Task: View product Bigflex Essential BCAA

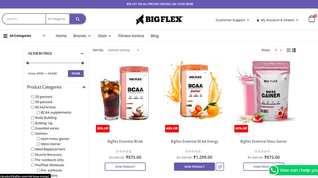Action: (125, 166)
